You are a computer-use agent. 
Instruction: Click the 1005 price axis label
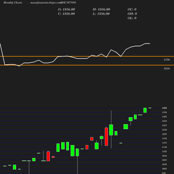[x=164, y=169]
